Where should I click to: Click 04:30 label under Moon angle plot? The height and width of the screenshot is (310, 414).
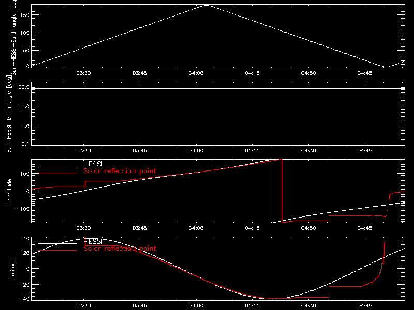tap(308, 151)
